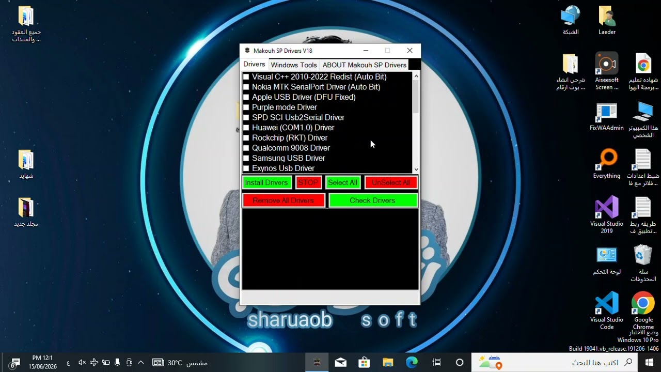Select the Control Panel desktop icon
The width and height of the screenshot is (661, 372).
pyautogui.click(x=607, y=261)
